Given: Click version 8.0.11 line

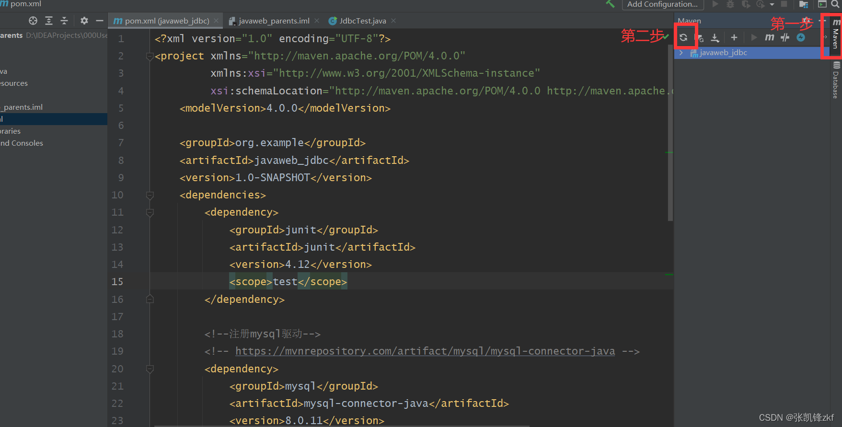Looking at the screenshot, I should pyautogui.click(x=307, y=420).
